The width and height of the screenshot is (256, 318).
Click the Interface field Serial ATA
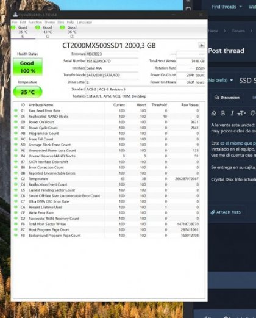(x=112, y=68)
